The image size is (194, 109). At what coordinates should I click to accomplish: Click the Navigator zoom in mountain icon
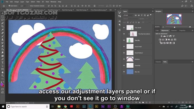pyautogui.click(x=190, y=27)
